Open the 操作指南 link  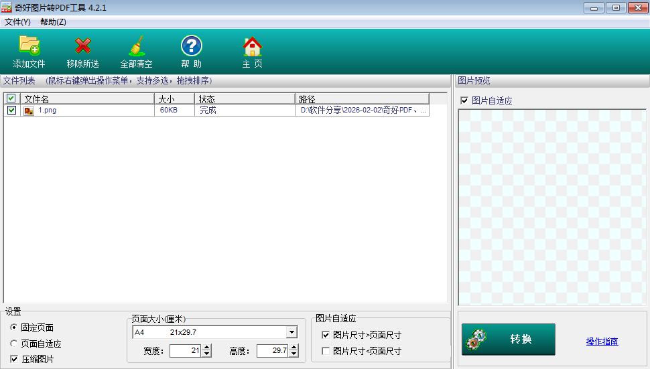602,342
